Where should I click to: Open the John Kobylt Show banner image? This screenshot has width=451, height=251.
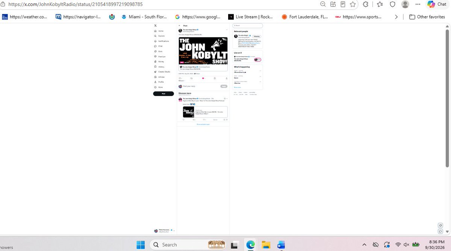[203, 51]
